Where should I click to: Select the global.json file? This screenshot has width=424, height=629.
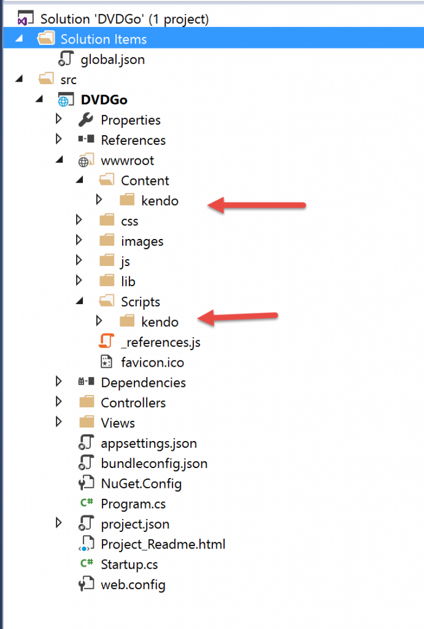coord(113,60)
